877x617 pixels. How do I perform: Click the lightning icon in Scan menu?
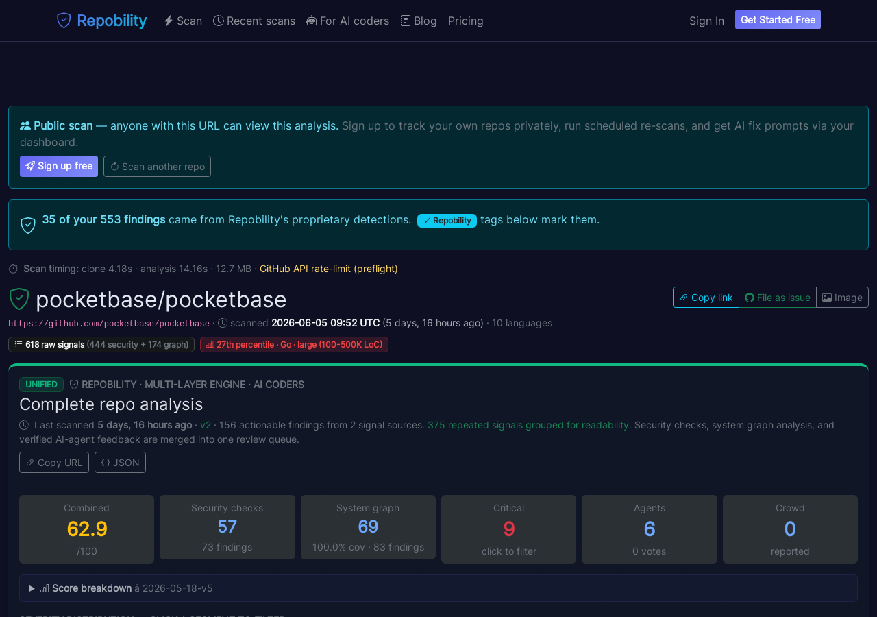169,21
